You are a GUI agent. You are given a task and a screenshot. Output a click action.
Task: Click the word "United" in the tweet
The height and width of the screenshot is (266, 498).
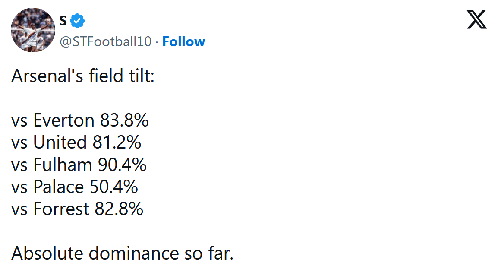click(60, 142)
